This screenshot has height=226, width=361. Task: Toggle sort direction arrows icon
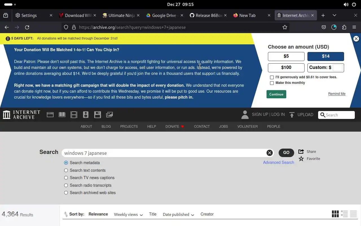[x=66, y=214]
